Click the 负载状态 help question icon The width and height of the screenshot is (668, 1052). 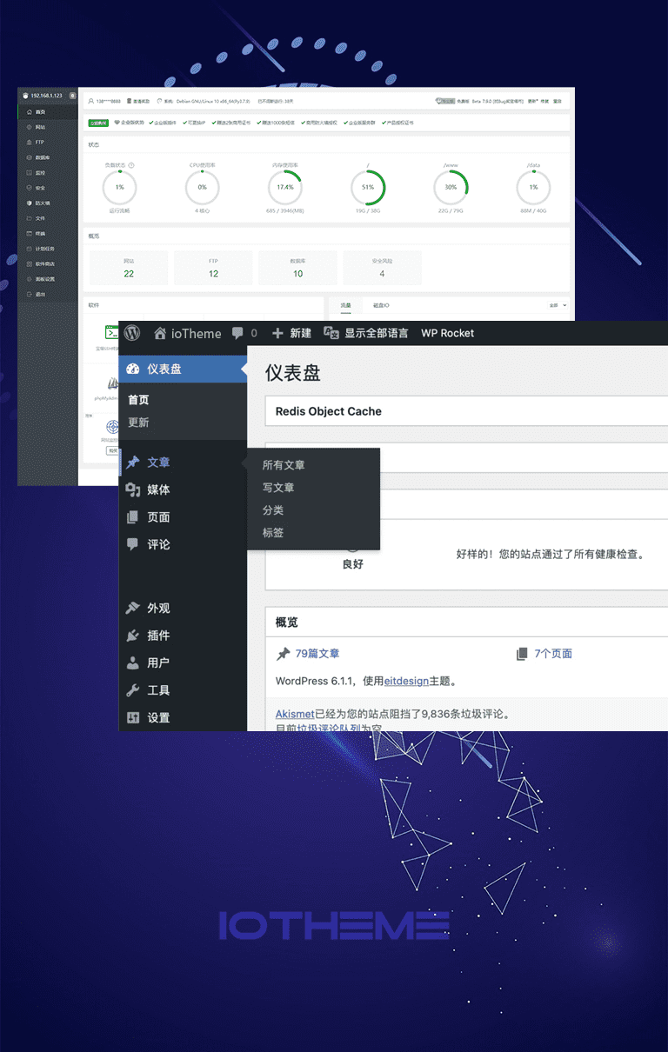coord(131,164)
